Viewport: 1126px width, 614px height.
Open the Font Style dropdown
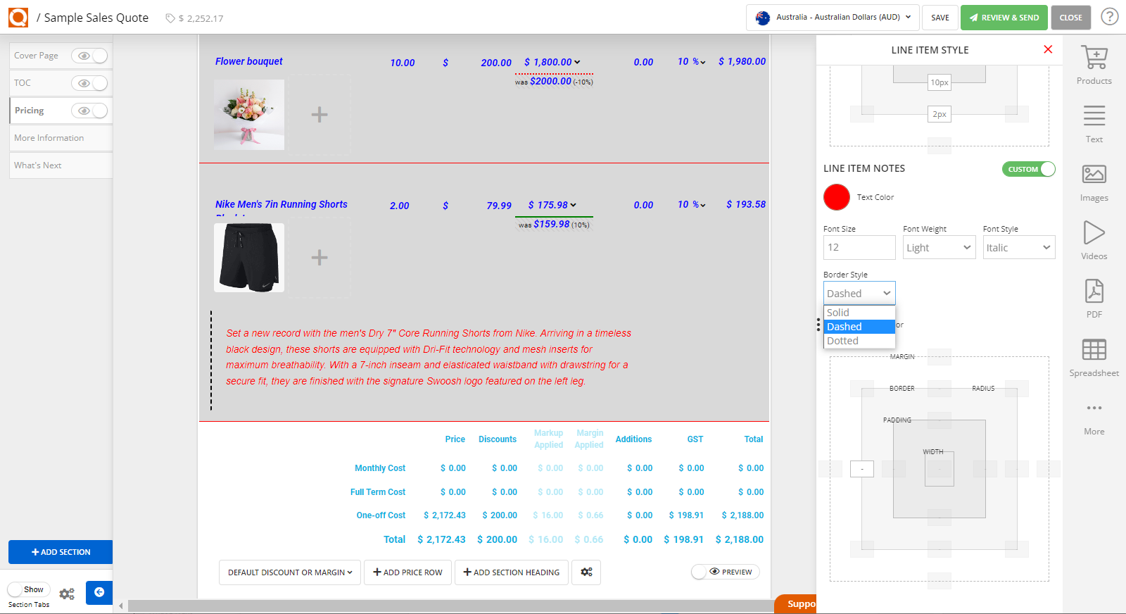tap(1018, 247)
